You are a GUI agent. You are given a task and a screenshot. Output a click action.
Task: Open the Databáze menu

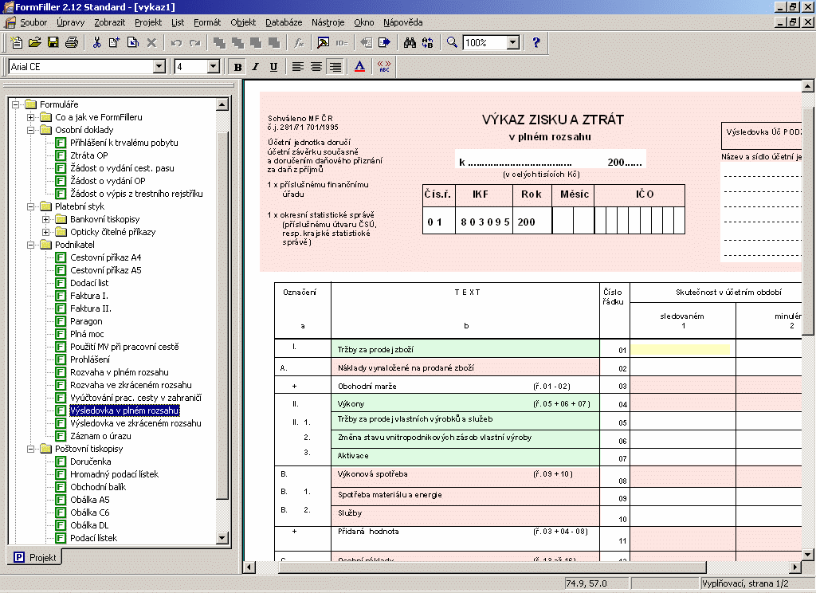284,22
